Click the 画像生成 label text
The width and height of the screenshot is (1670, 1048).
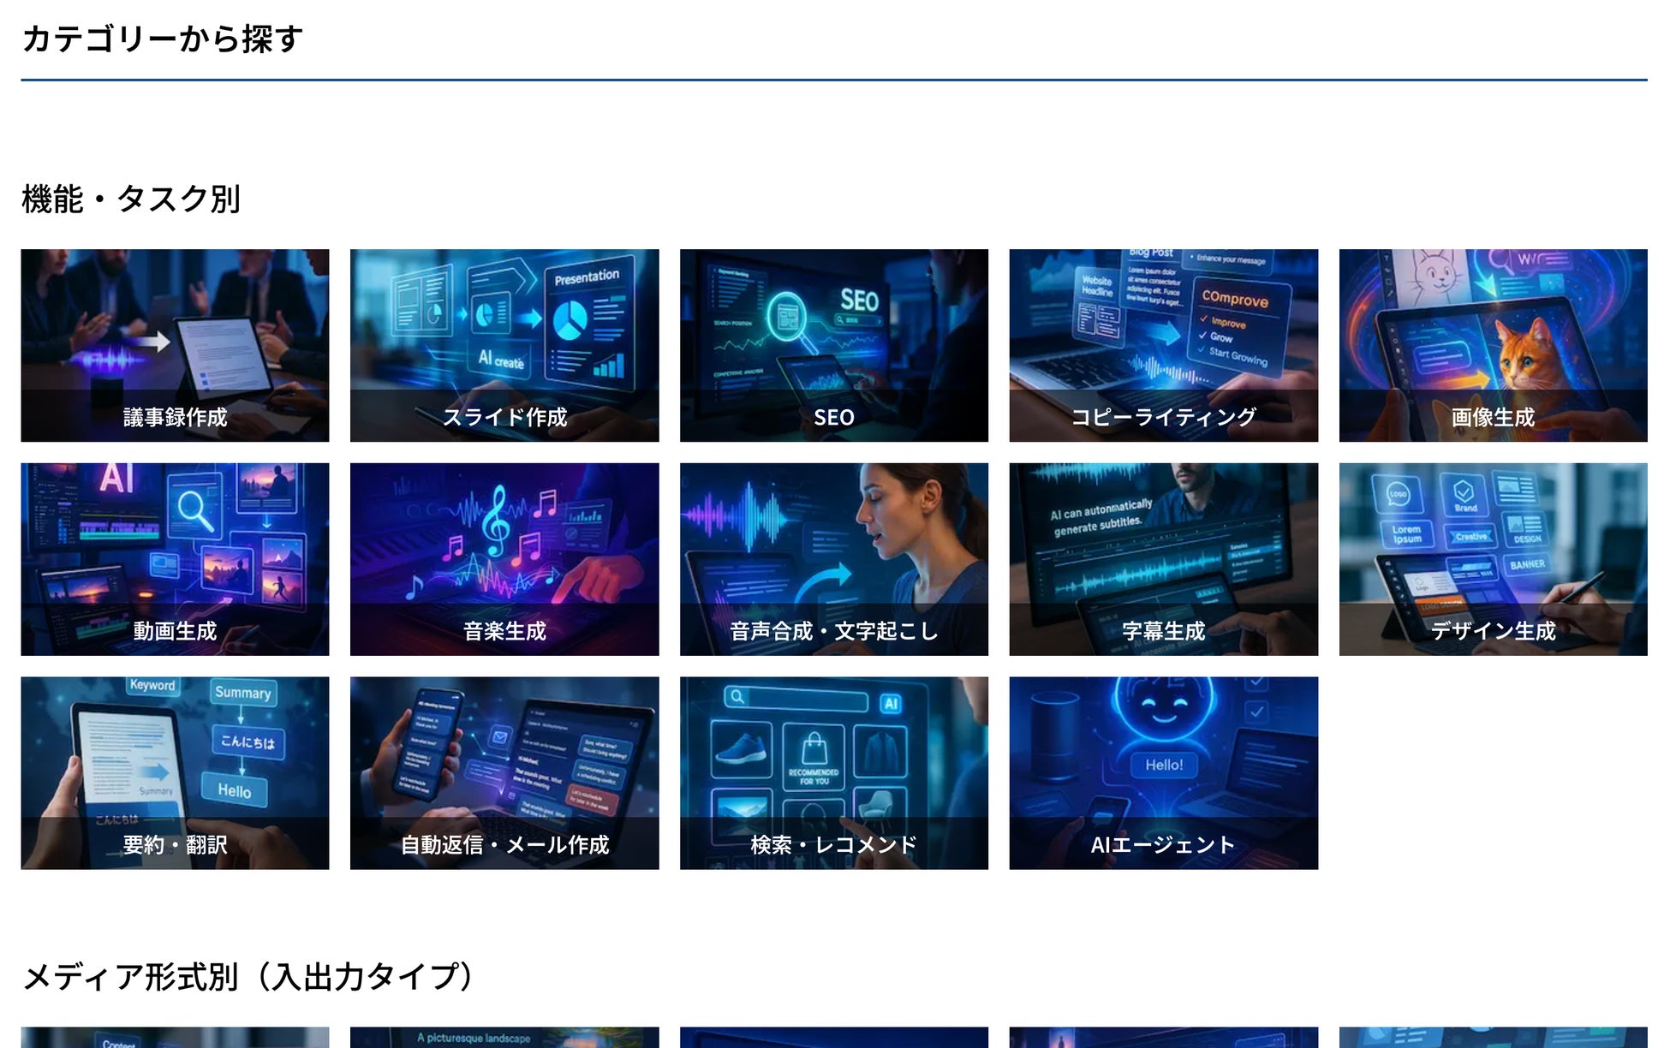coord(1493,417)
